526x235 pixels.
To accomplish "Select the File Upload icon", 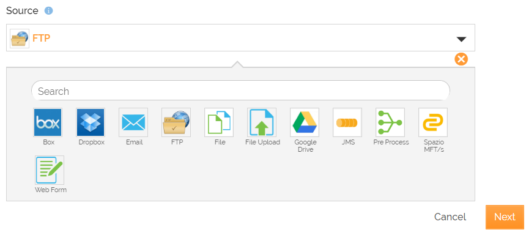I will pos(262,122).
